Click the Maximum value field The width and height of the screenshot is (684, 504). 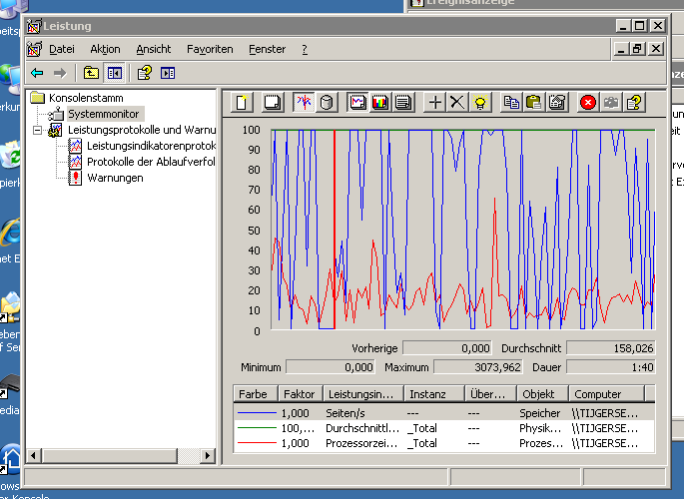[x=478, y=367]
